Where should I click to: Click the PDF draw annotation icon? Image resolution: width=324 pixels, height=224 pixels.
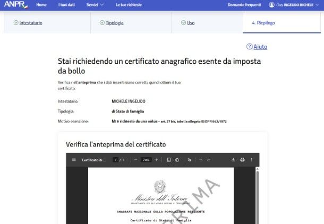tap(189, 160)
